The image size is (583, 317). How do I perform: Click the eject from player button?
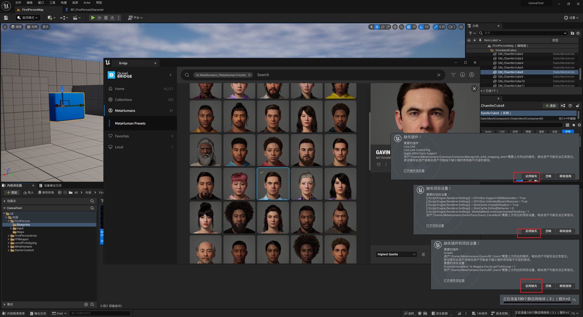pos(112,18)
